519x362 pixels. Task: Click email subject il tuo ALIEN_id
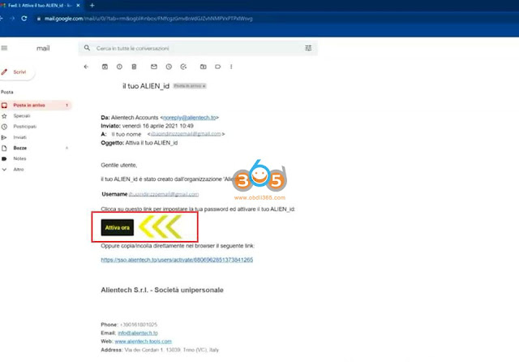(x=146, y=86)
